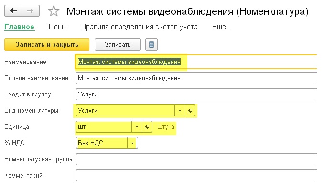Click the Вид номенклатуры: label
This screenshot has height=188, width=324.
(x=32, y=111)
